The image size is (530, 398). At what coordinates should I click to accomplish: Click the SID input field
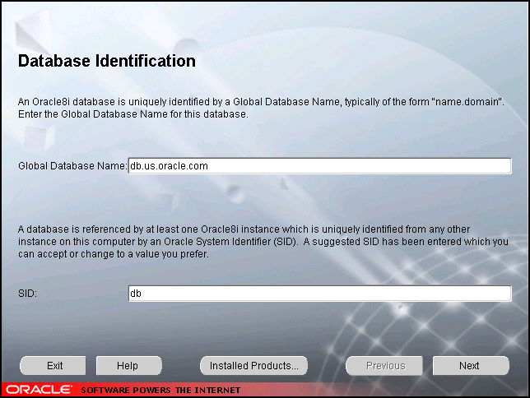pyautogui.click(x=320, y=294)
